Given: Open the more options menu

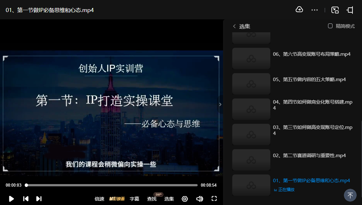Looking at the screenshot, I should (x=314, y=10).
